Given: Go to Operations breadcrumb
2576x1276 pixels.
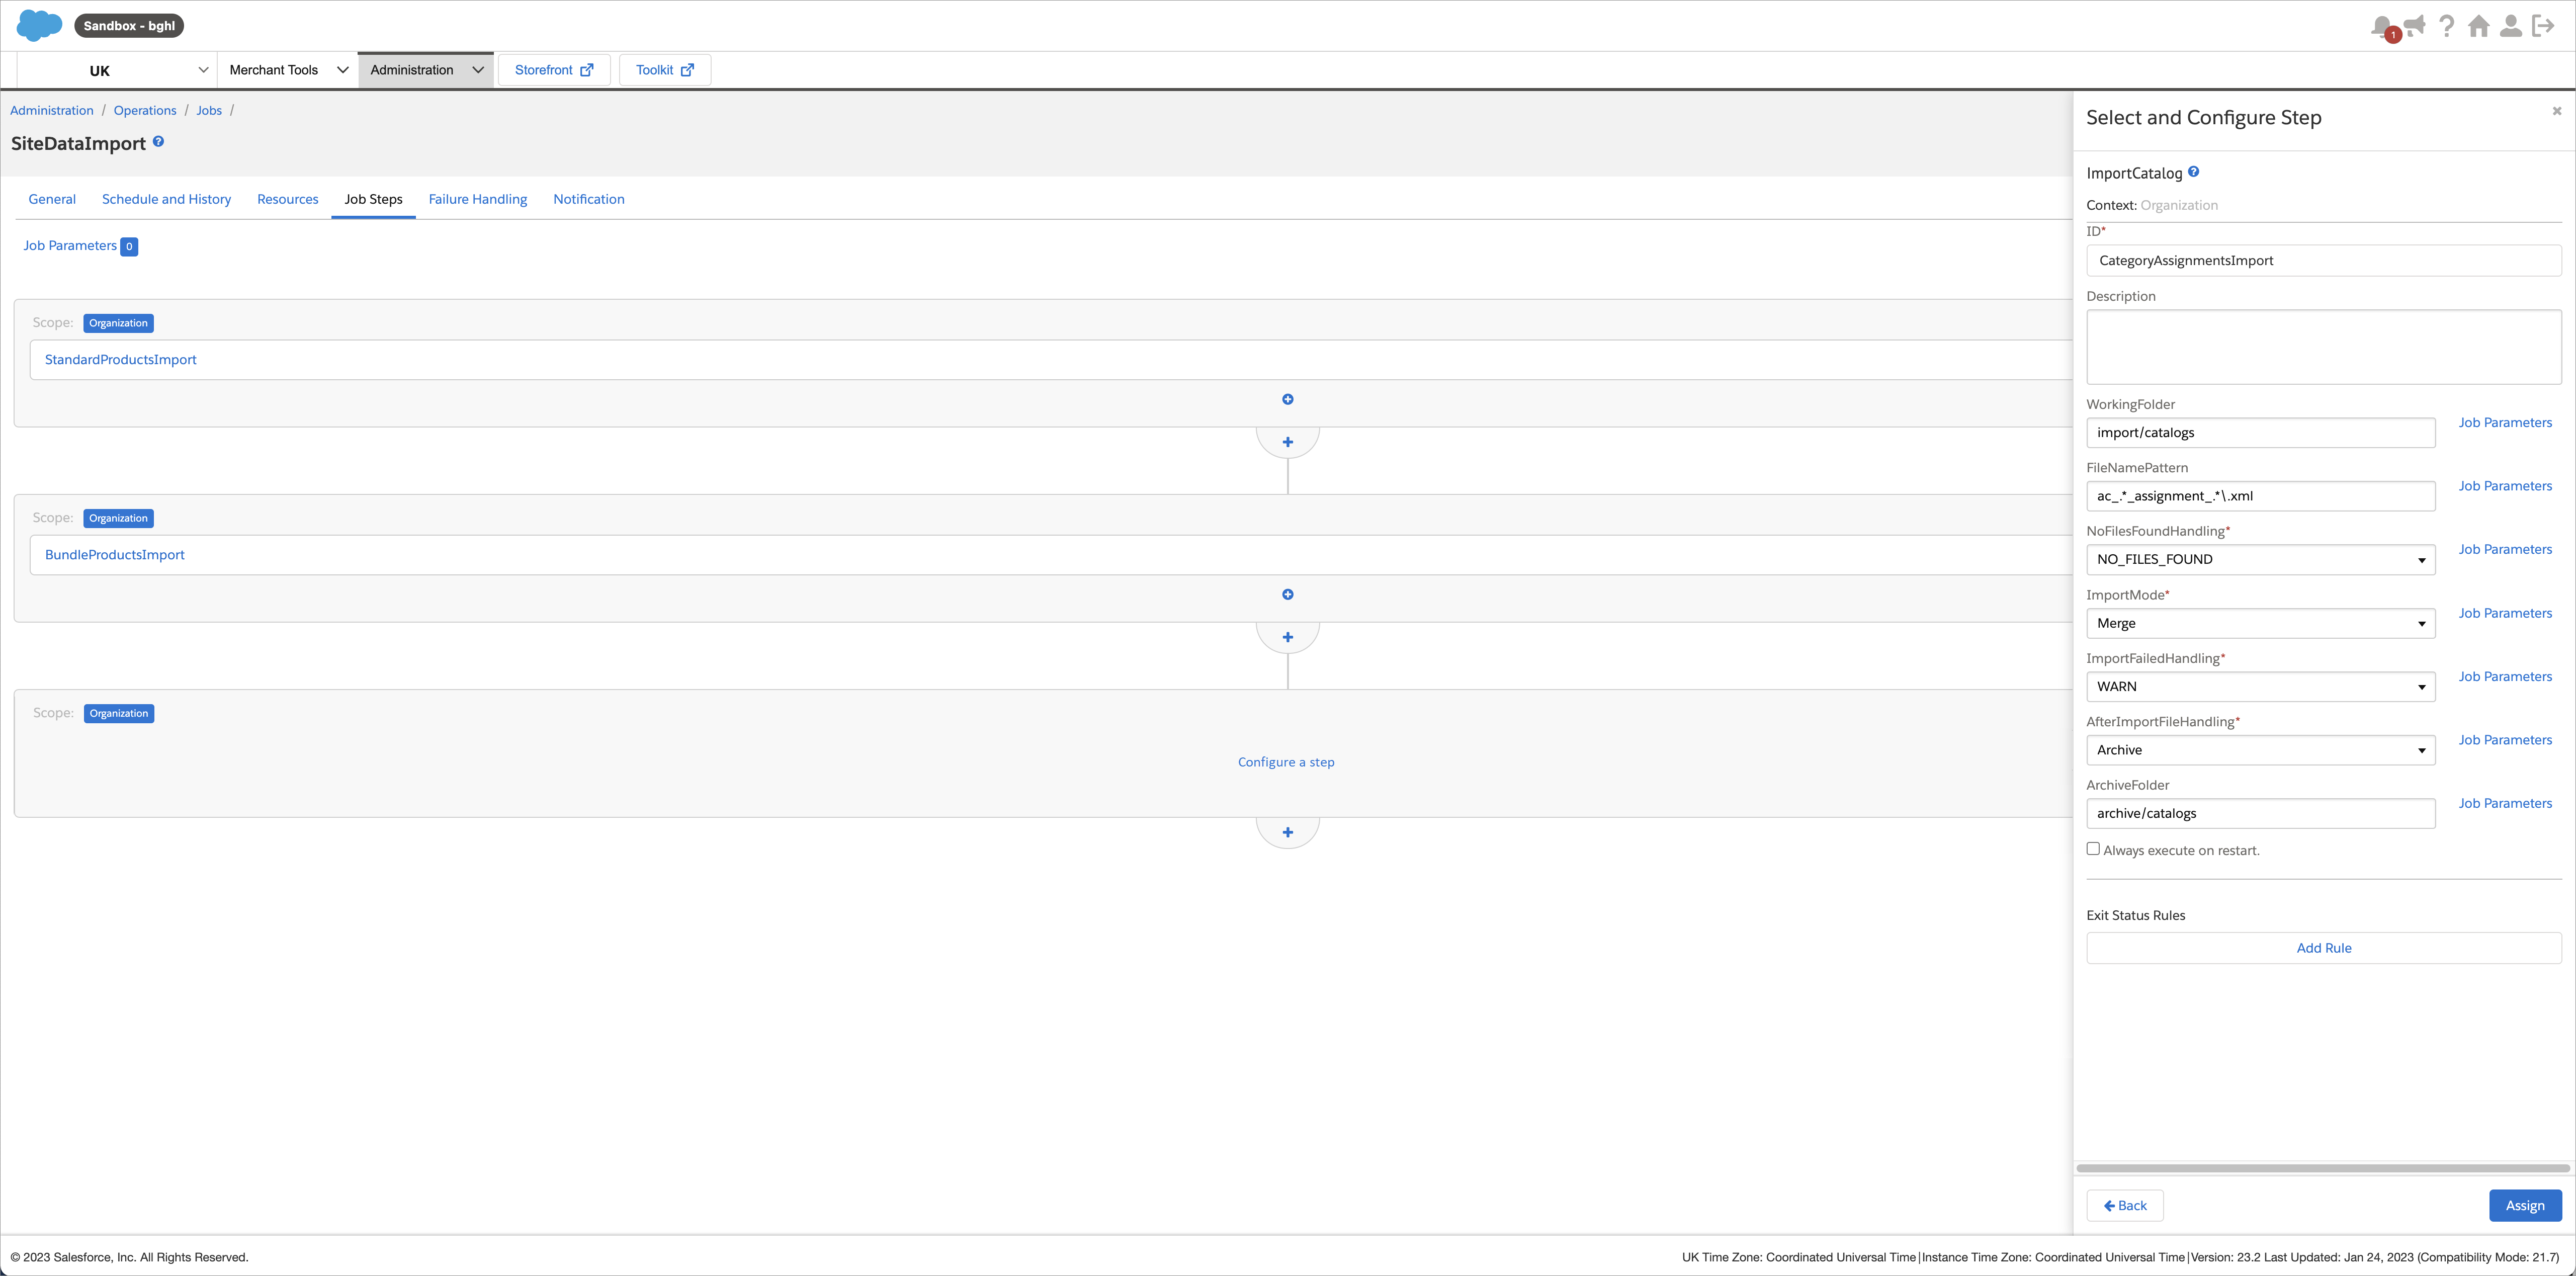Looking at the screenshot, I should tap(145, 110).
